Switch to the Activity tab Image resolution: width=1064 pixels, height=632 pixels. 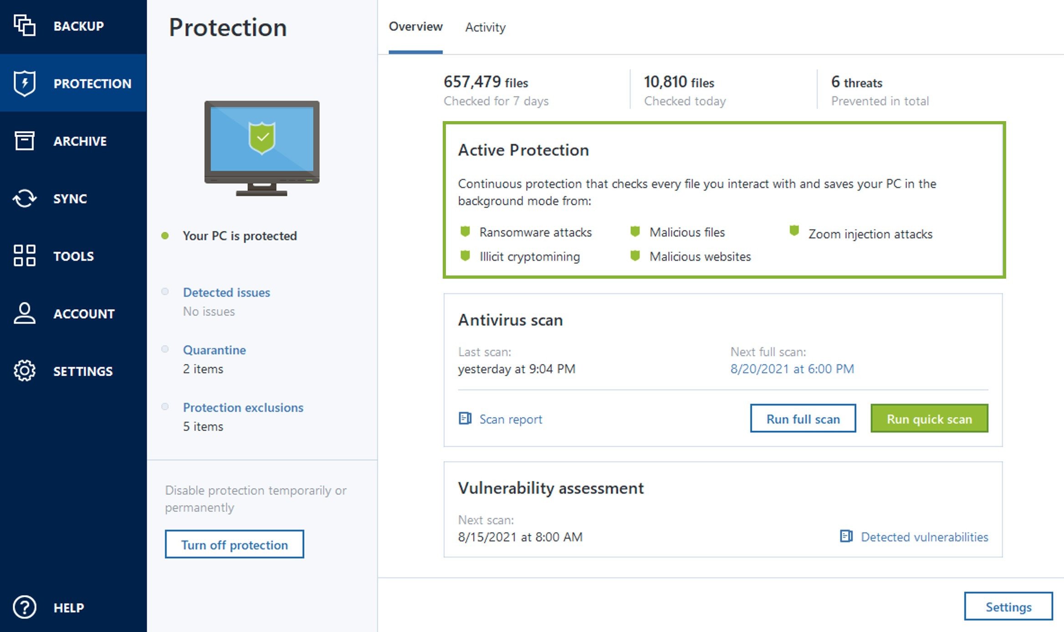[485, 27]
